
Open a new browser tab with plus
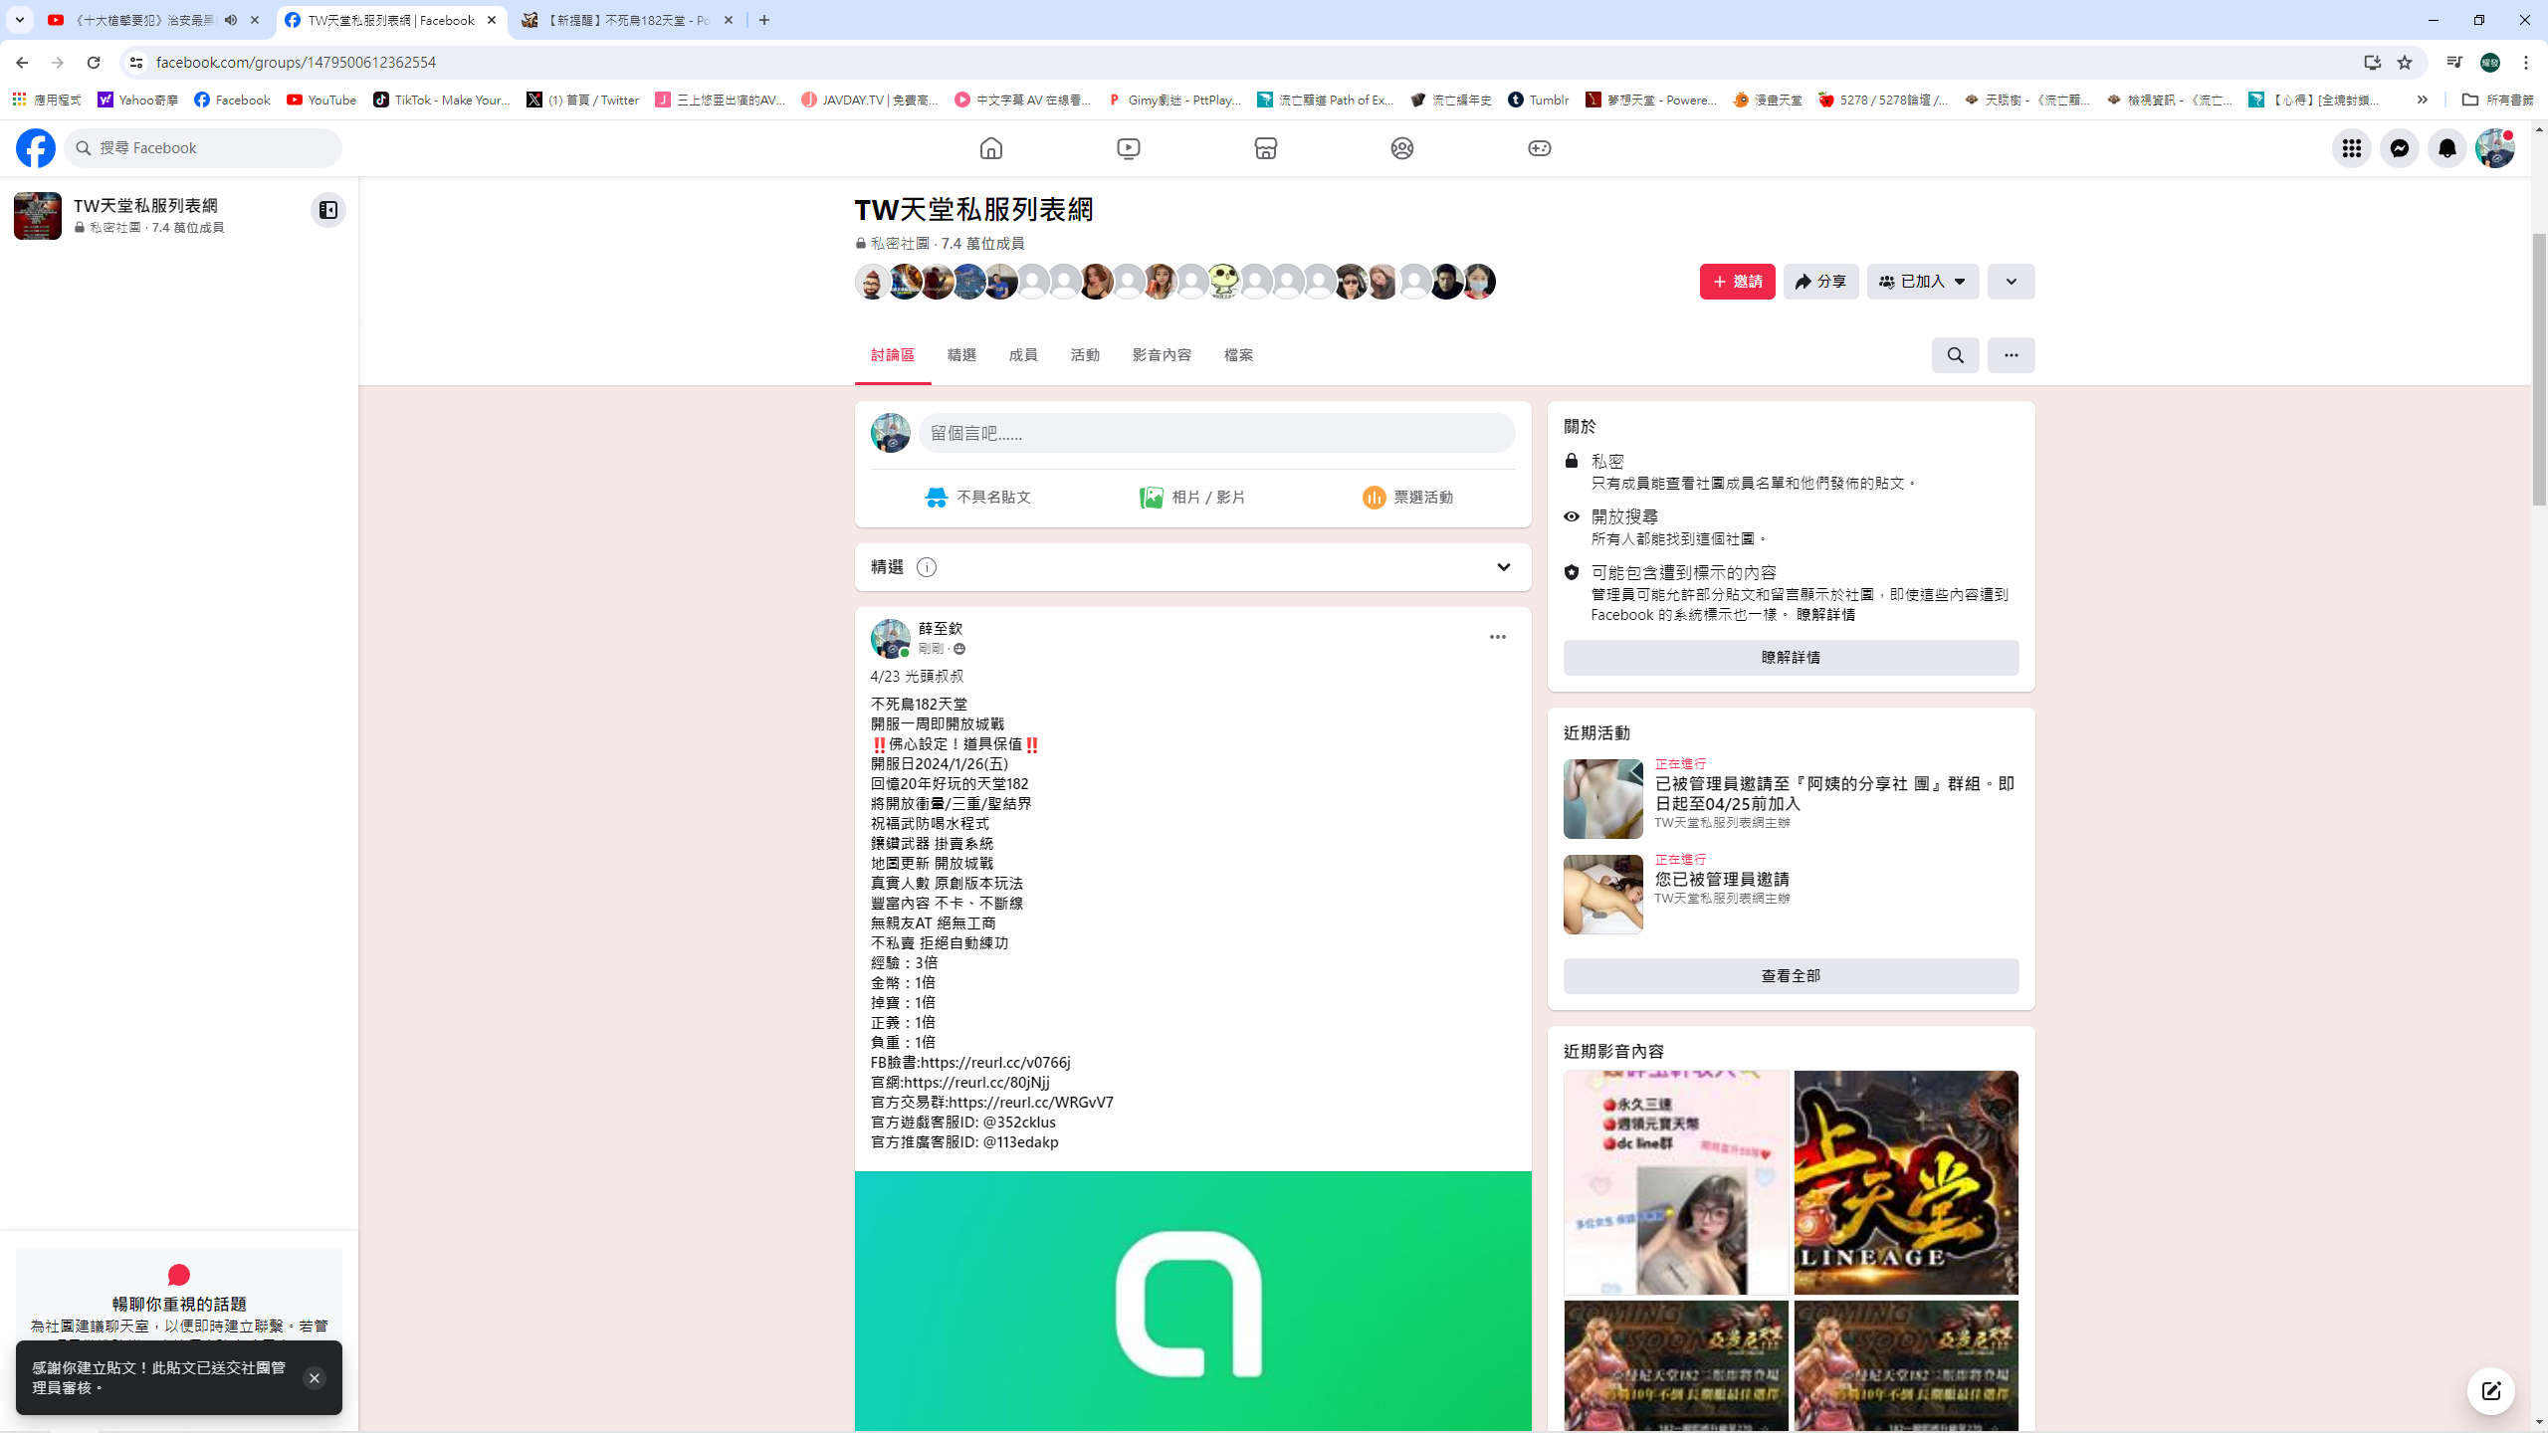[764, 20]
